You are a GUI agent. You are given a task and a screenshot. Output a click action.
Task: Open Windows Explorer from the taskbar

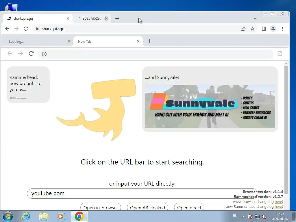(44, 216)
